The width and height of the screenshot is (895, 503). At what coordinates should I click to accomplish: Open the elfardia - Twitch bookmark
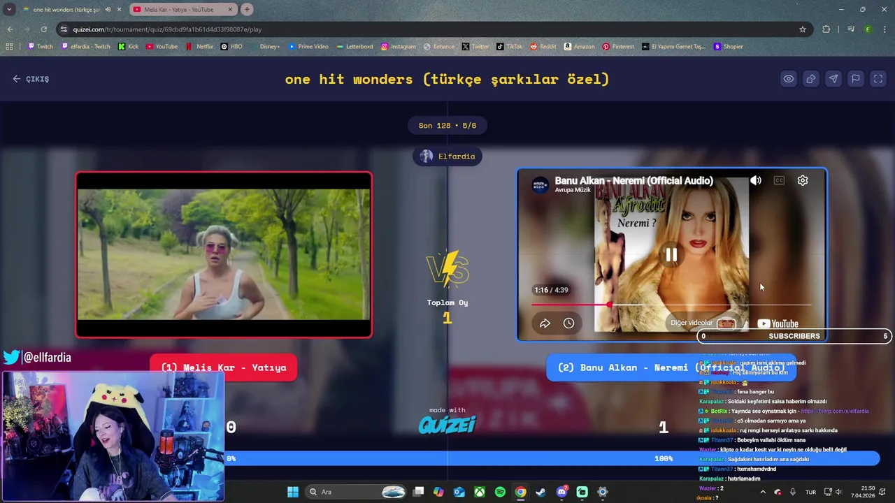click(86, 47)
